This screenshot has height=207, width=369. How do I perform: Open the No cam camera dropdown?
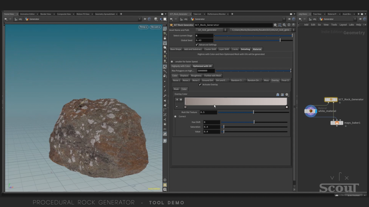pos(155,27)
